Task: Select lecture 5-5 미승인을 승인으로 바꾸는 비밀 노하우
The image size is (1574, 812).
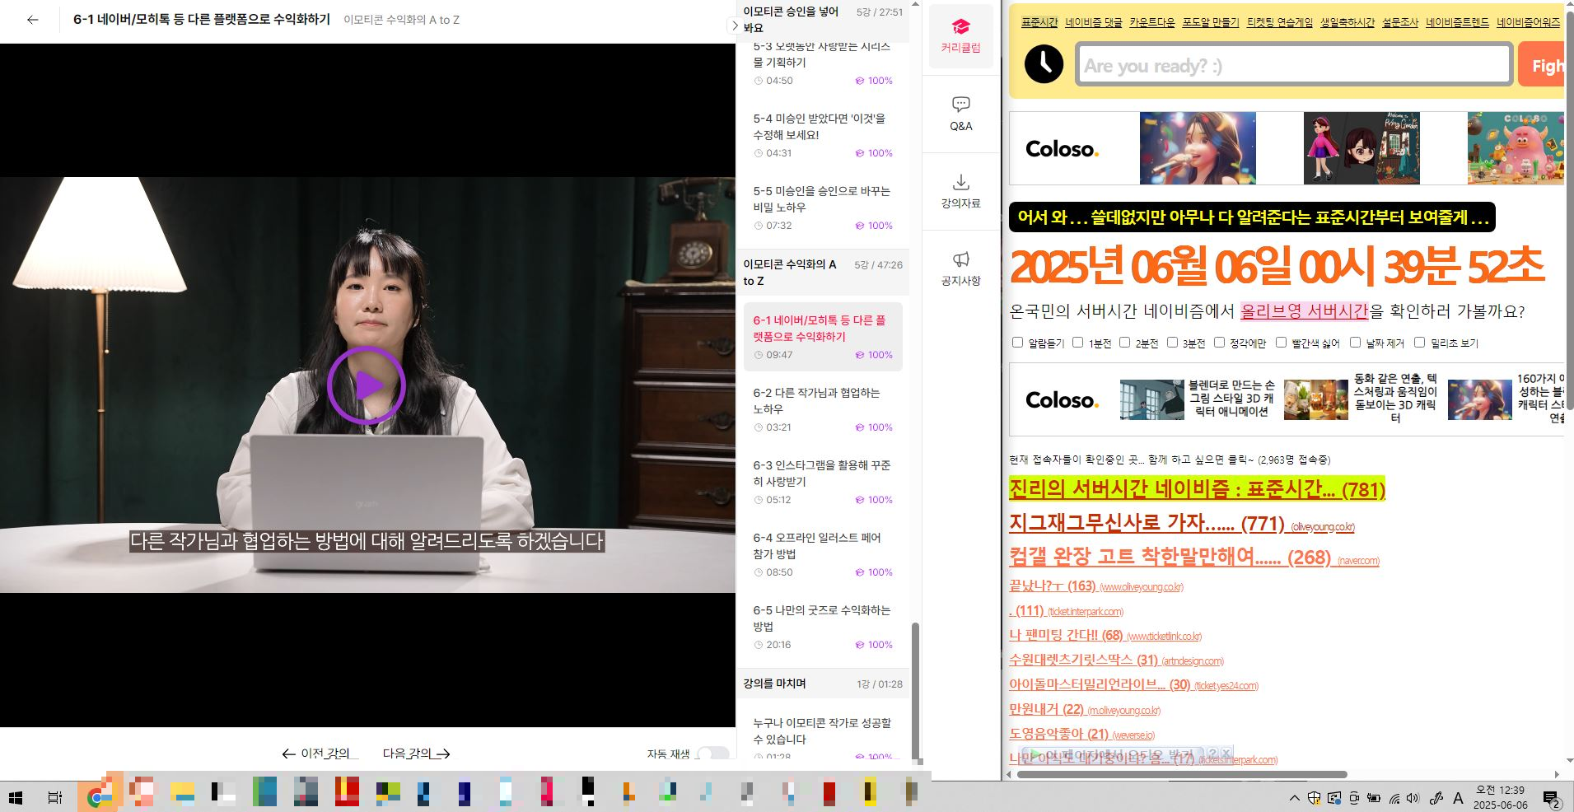Action: [x=822, y=208]
